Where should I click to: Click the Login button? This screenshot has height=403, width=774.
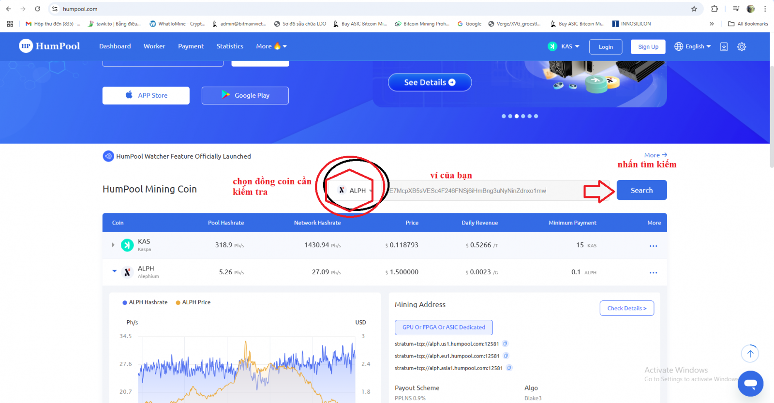point(606,47)
